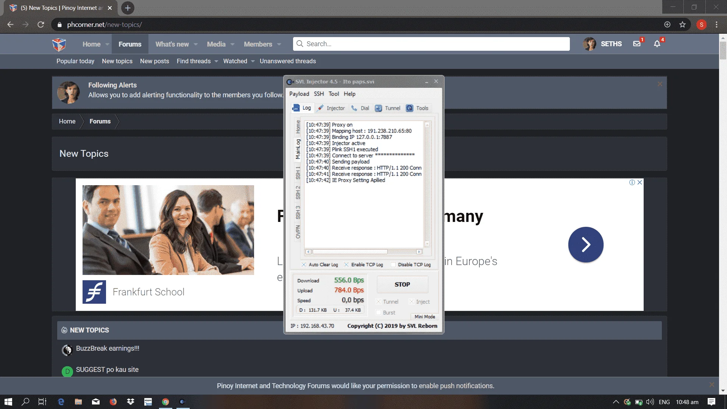Reload the page in Chrome
This screenshot has height=409, width=727.
click(x=41, y=25)
